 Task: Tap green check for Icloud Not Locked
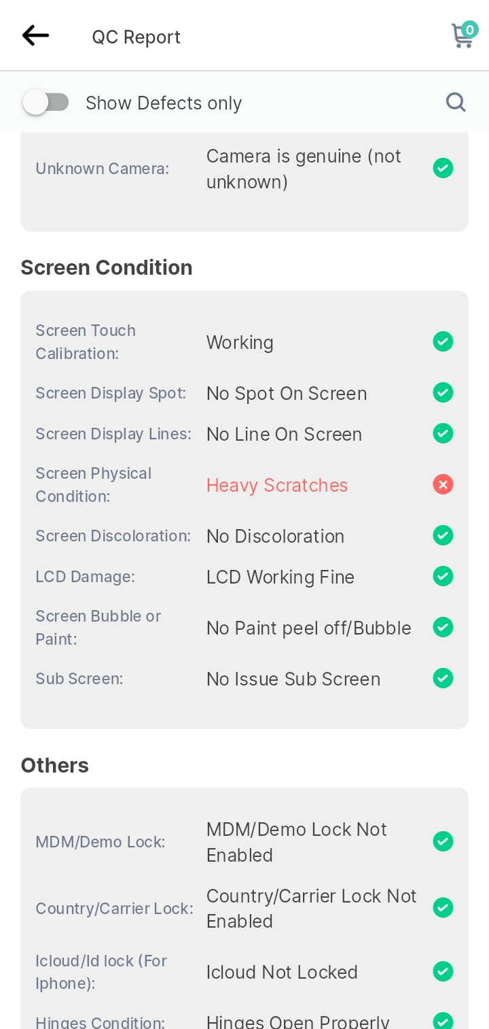[443, 971]
